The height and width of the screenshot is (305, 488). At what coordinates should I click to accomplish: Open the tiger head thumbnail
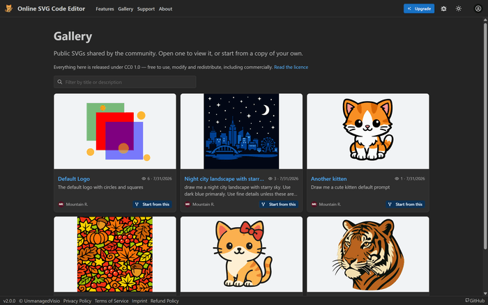coord(368,254)
